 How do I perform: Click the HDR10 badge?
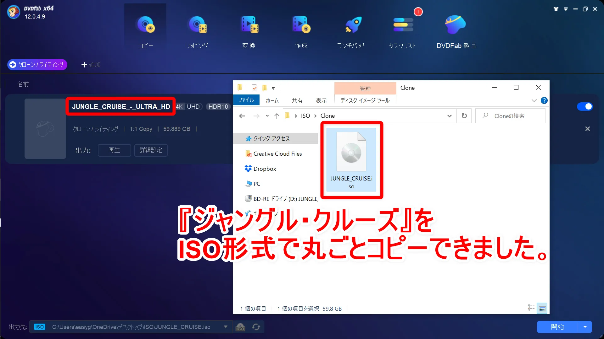tap(218, 107)
